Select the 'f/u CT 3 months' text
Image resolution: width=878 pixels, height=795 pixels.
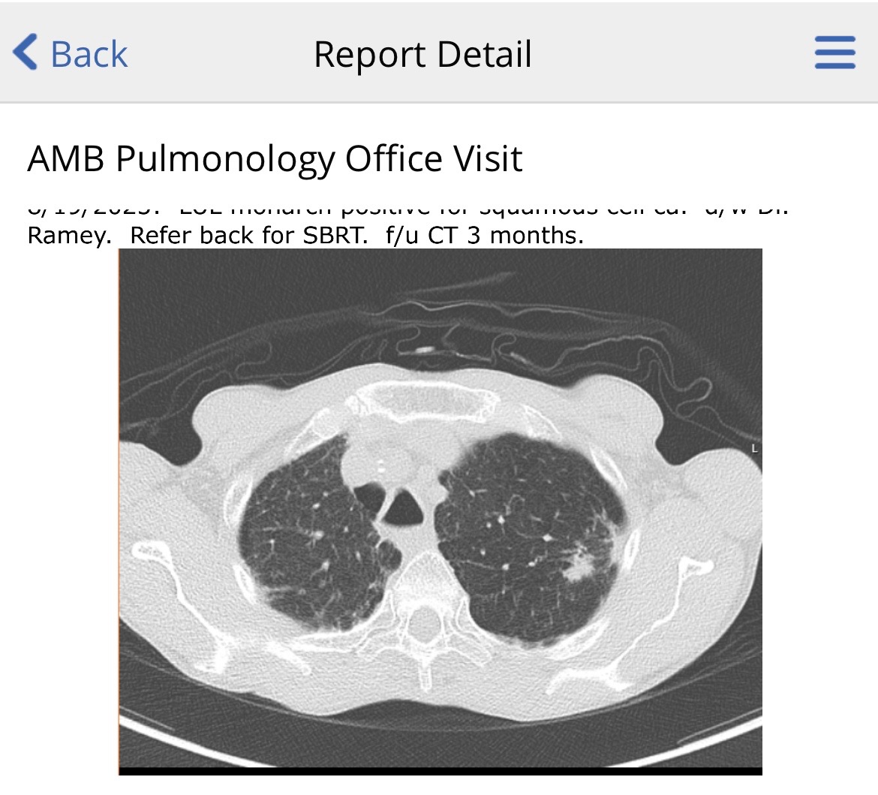(484, 235)
